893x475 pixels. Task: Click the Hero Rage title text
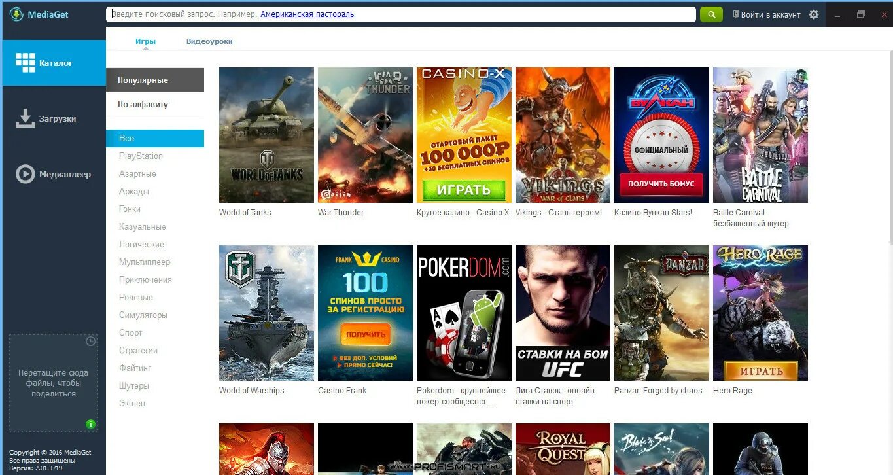733,391
